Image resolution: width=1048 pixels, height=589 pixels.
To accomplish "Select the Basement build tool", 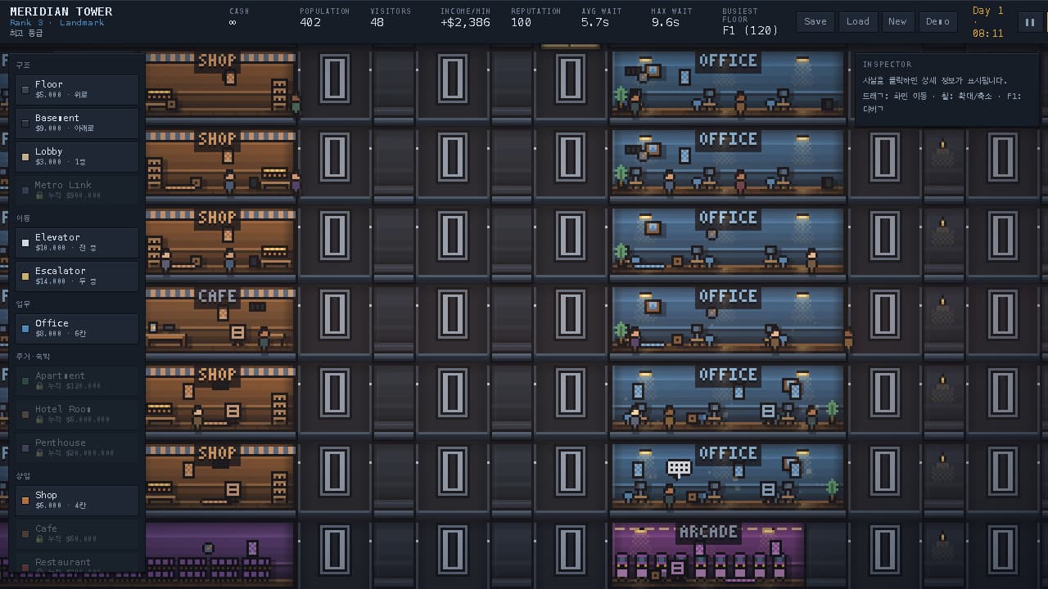I will [x=77, y=123].
